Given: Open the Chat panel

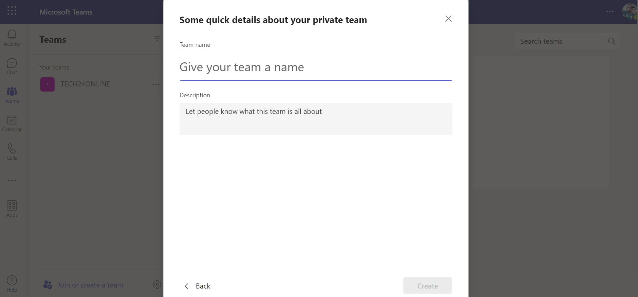Looking at the screenshot, I should [12, 66].
